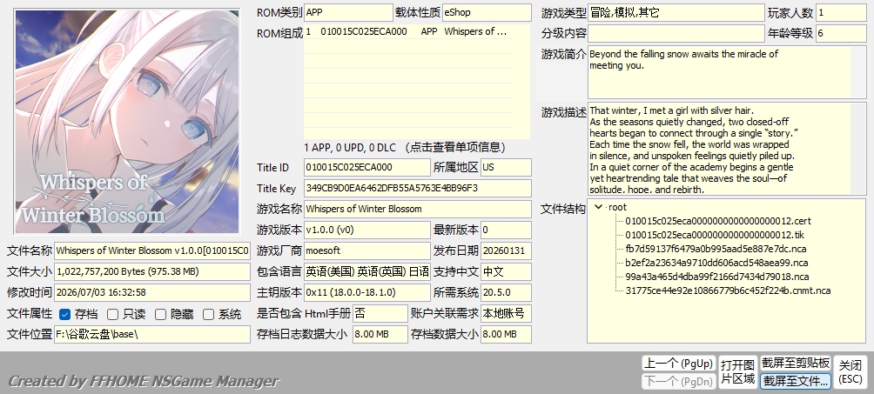Click the 游戏描述 description text box
The height and width of the screenshot is (394, 874).
(x=720, y=149)
